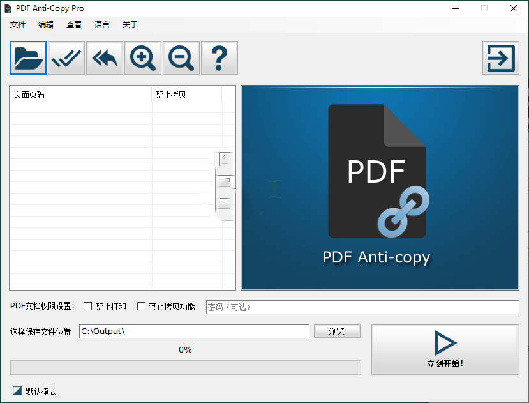This screenshot has width=529, height=403.
Task: Click the 立刻开始! start button
Action: pyautogui.click(x=445, y=349)
